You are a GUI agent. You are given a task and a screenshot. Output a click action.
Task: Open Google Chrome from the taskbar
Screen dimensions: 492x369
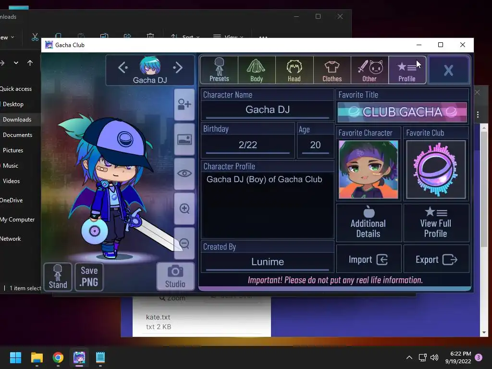pos(58,357)
